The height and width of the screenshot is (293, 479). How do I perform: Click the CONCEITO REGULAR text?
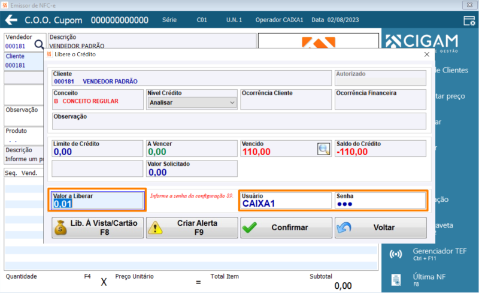click(x=90, y=101)
